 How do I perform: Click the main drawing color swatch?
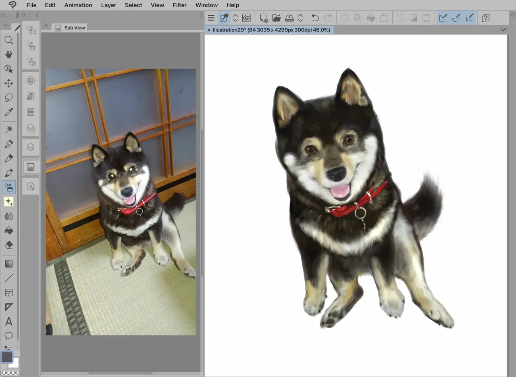point(7,357)
